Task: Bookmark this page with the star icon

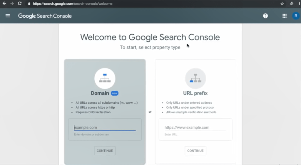Action: (282, 4)
